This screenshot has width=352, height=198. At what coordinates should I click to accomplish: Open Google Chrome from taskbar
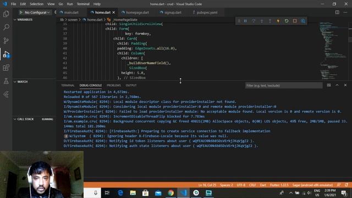[171, 193]
